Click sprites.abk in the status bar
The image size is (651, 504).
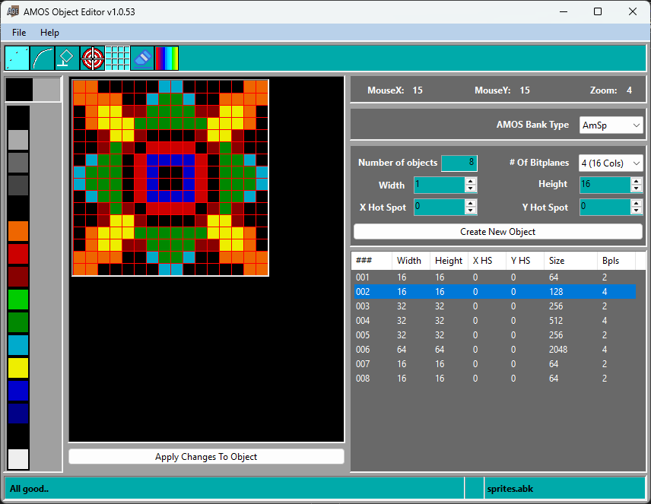tap(510, 489)
